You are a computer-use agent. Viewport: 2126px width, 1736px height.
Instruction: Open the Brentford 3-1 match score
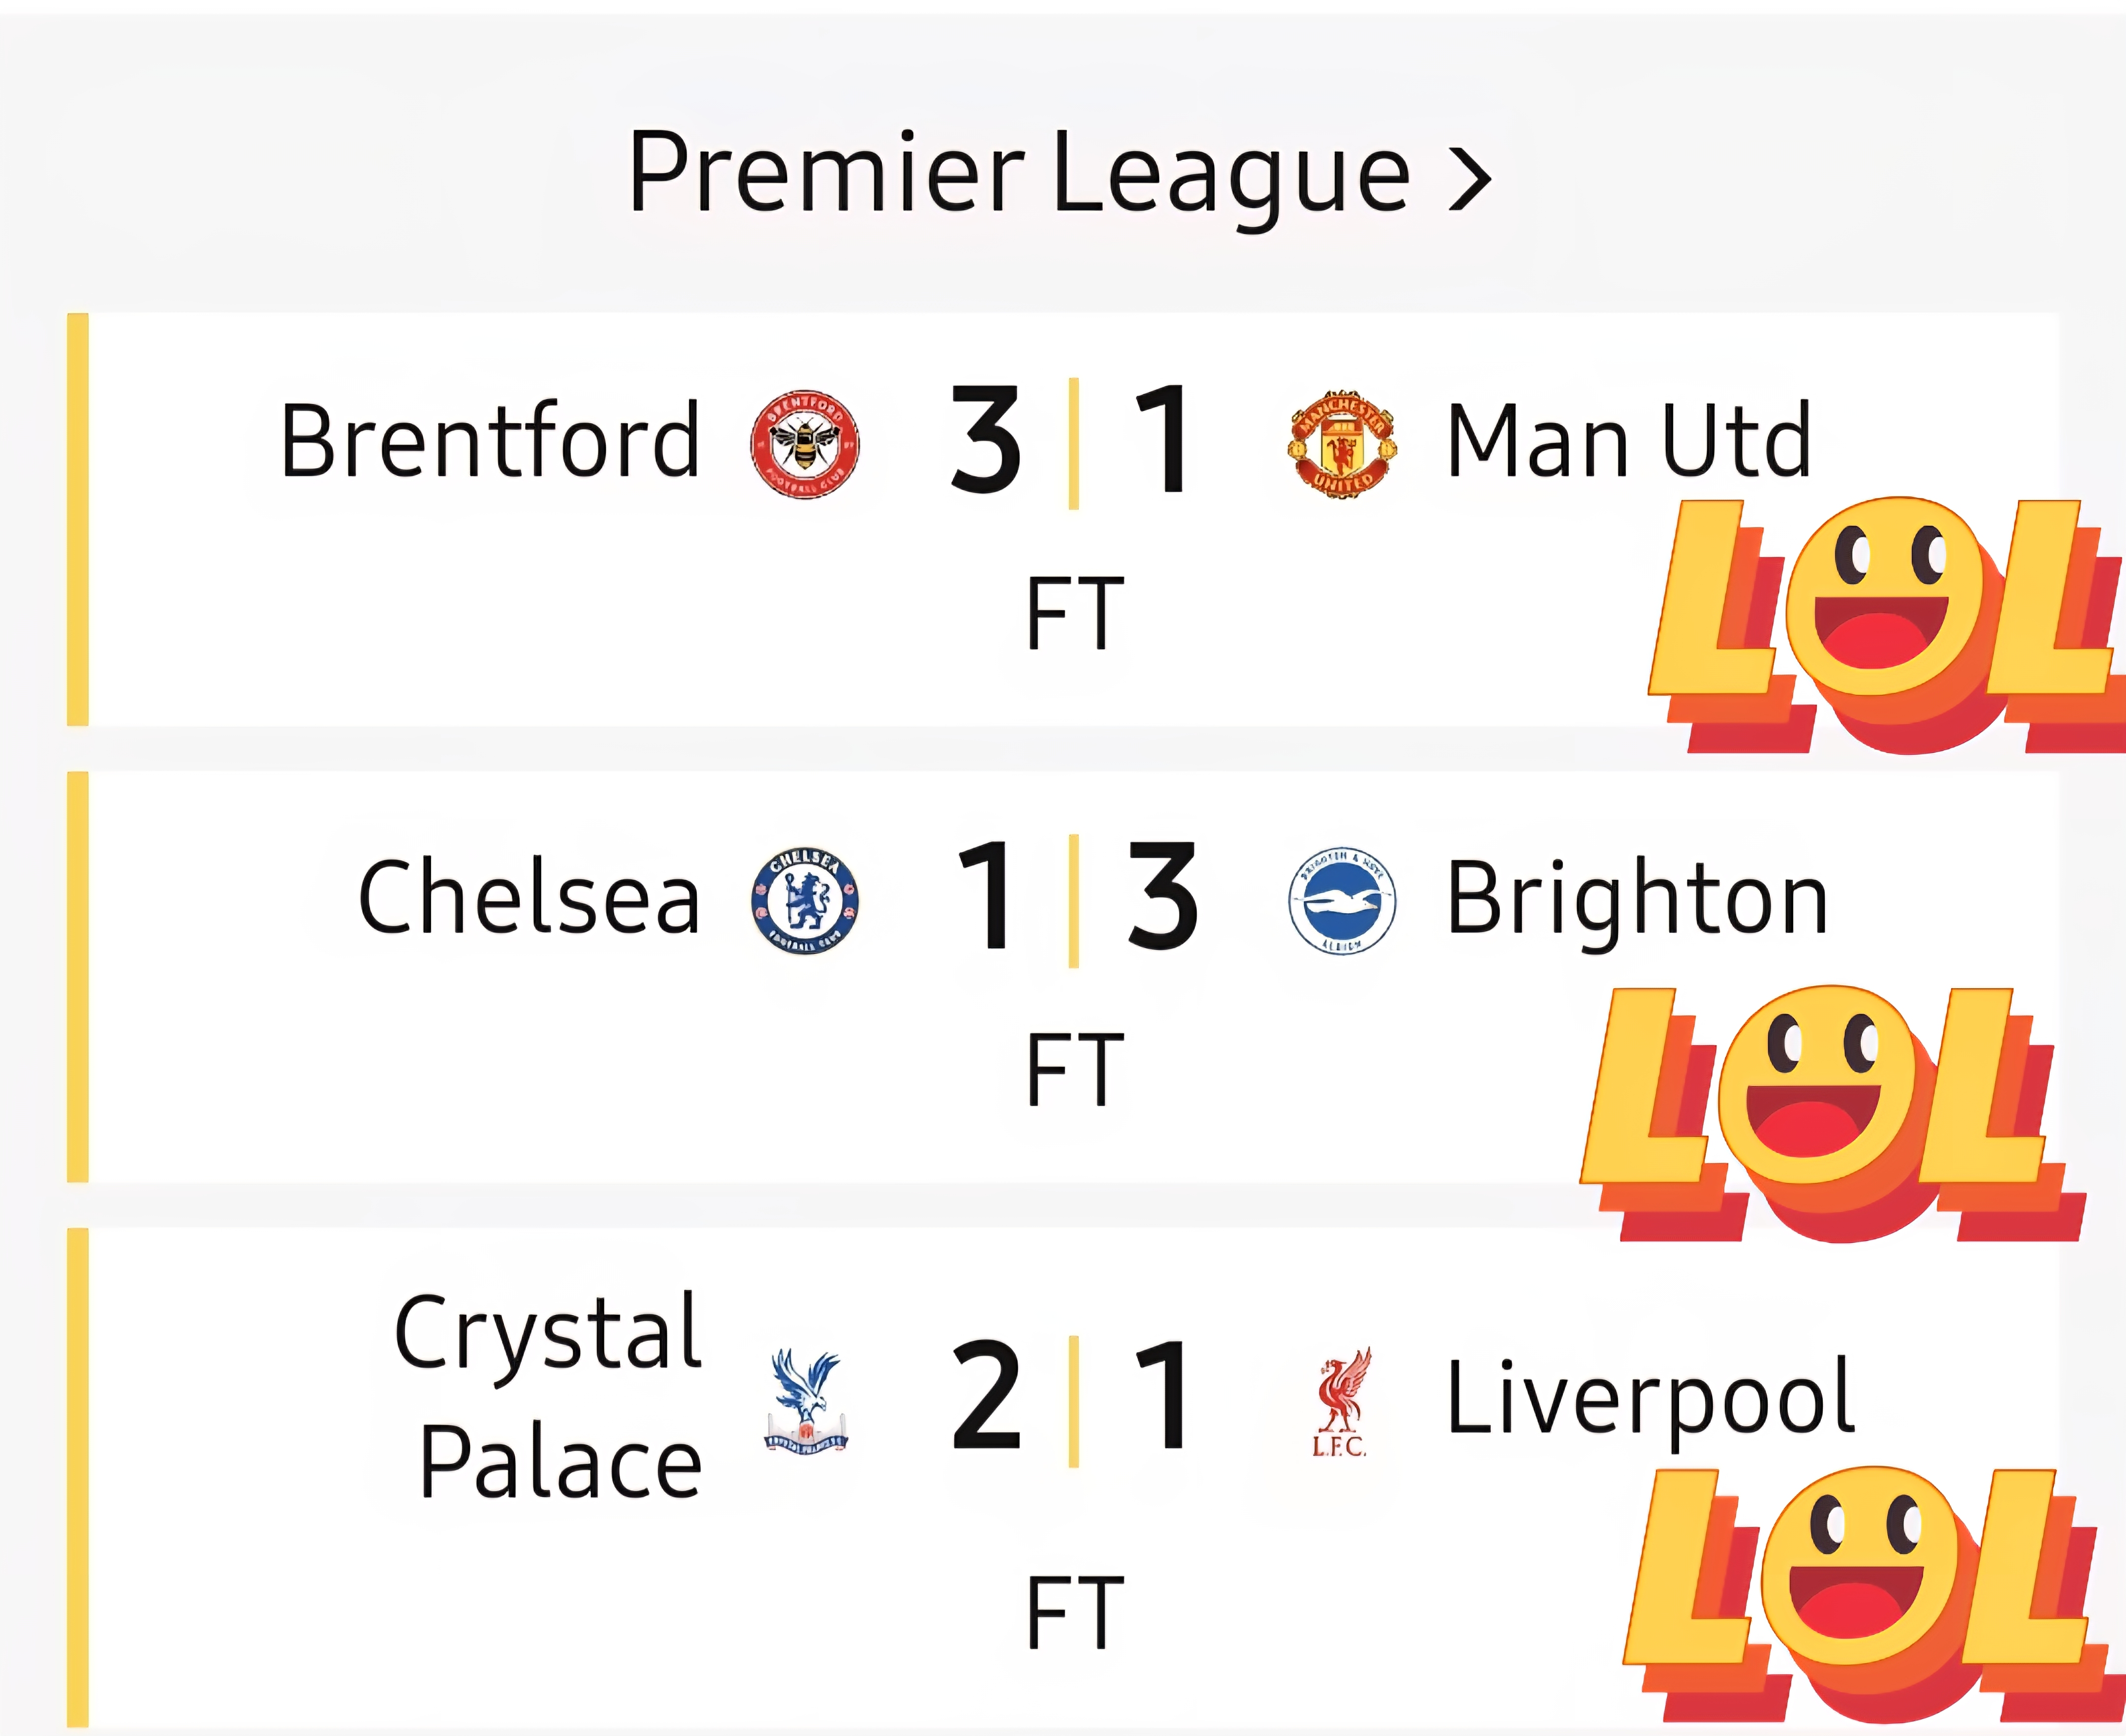pyautogui.click(x=1073, y=441)
